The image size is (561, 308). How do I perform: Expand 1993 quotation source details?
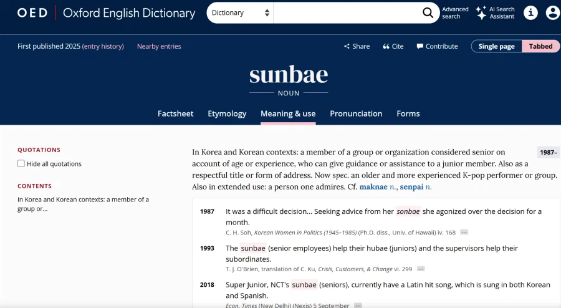pyautogui.click(x=421, y=269)
